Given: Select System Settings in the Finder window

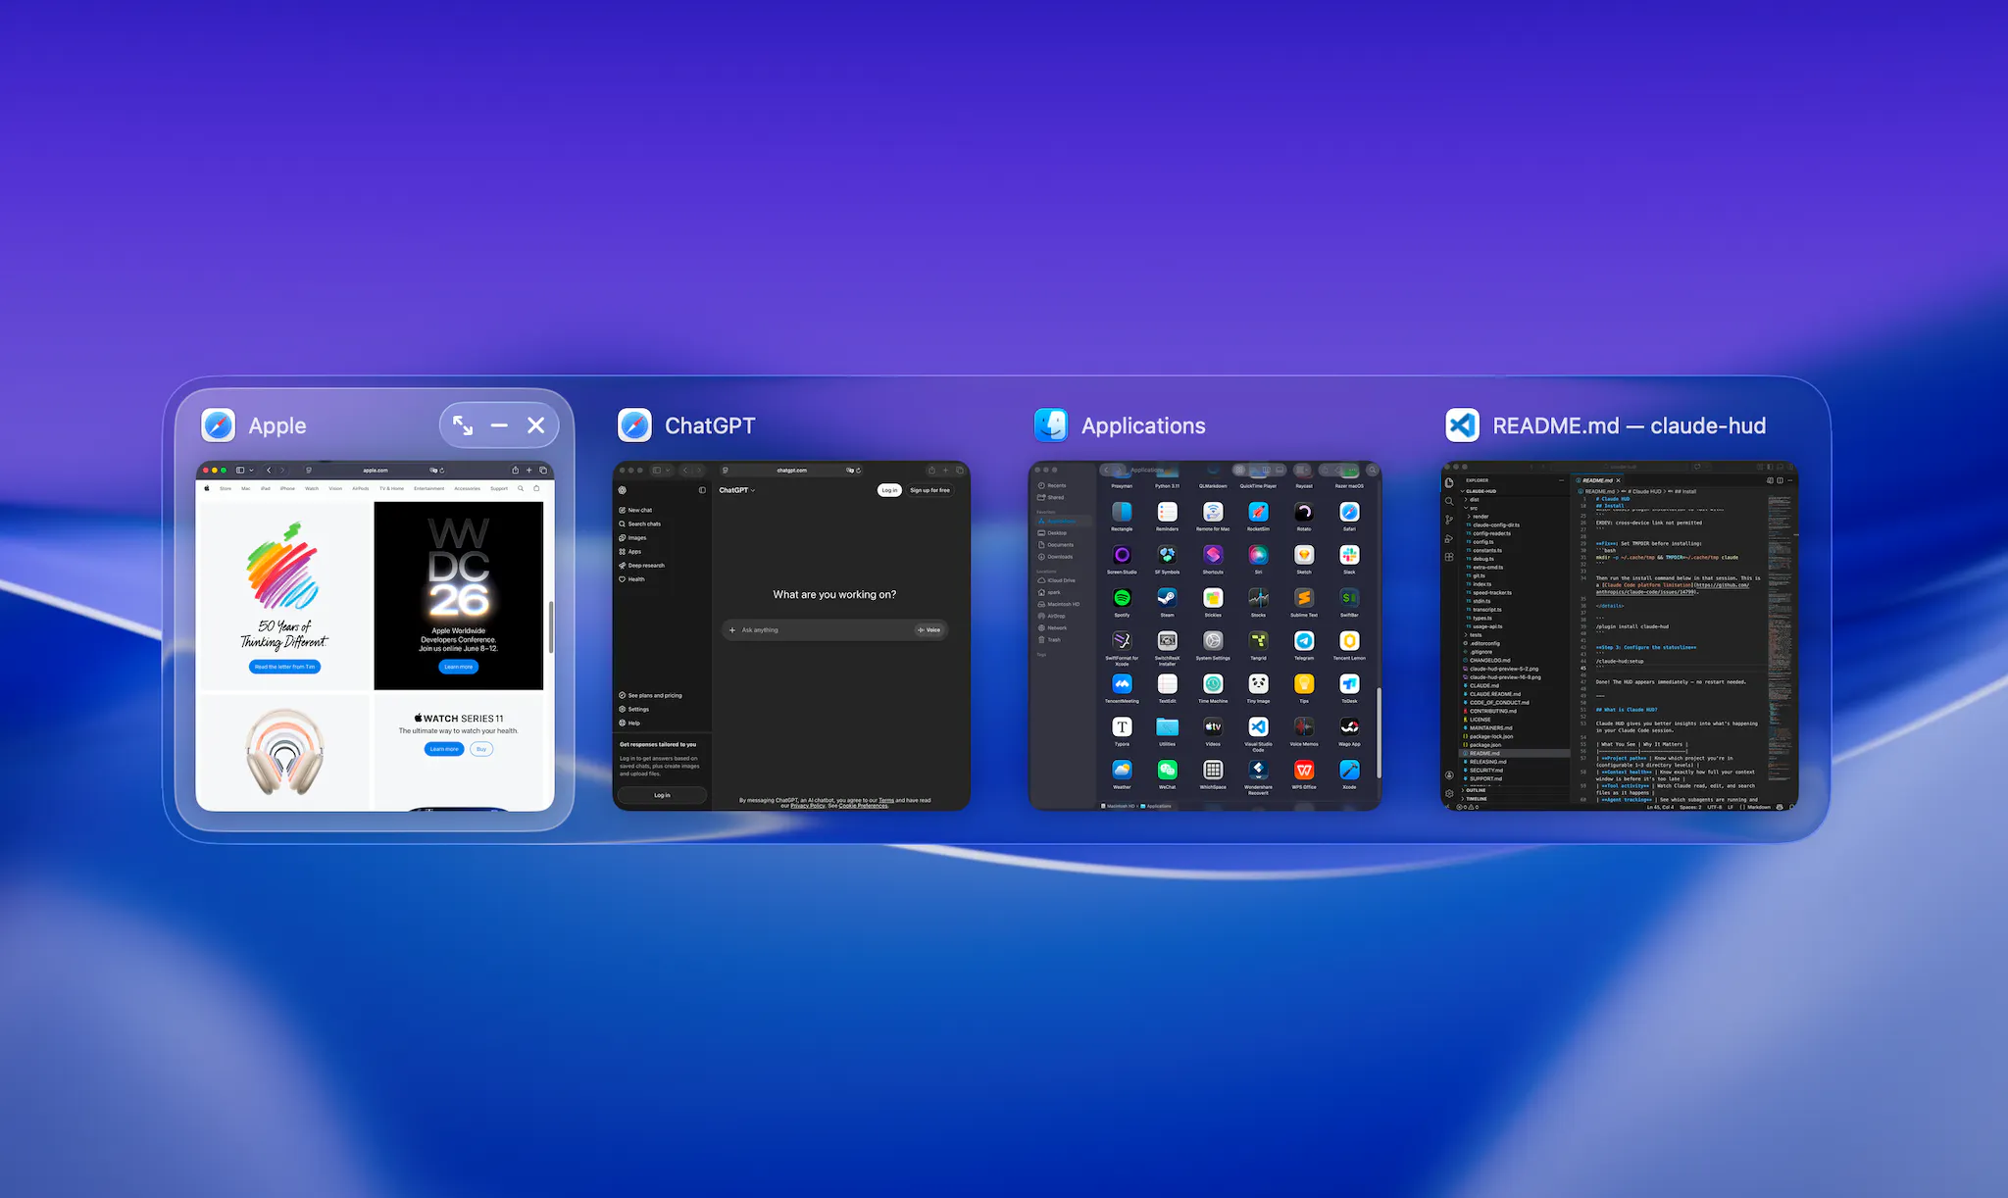Looking at the screenshot, I should 1213,640.
